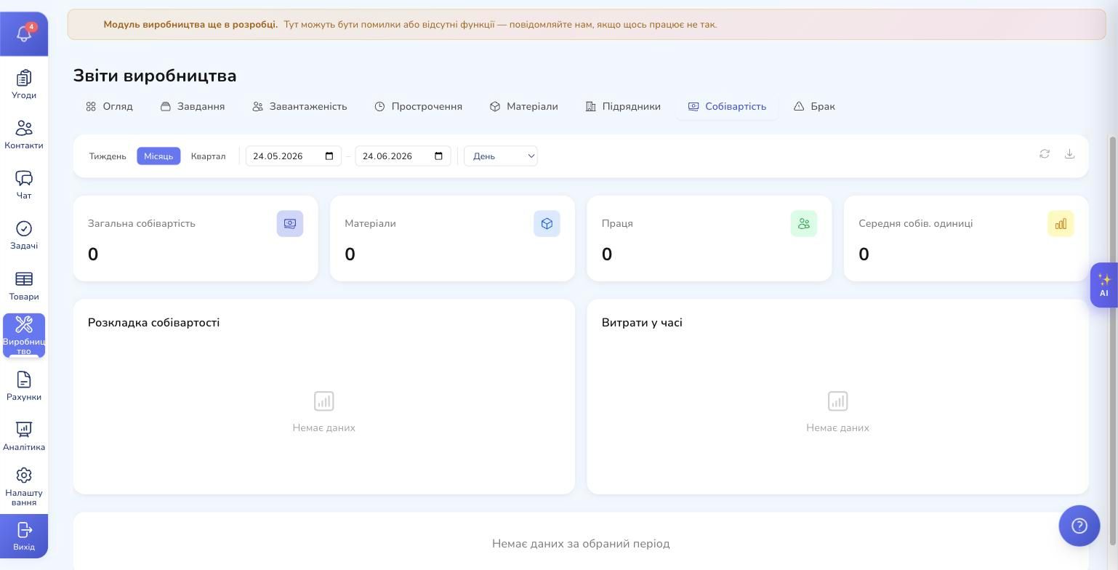Select the Собівартість tab
This screenshot has width=1118, height=570.
click(x=727, y=106)
